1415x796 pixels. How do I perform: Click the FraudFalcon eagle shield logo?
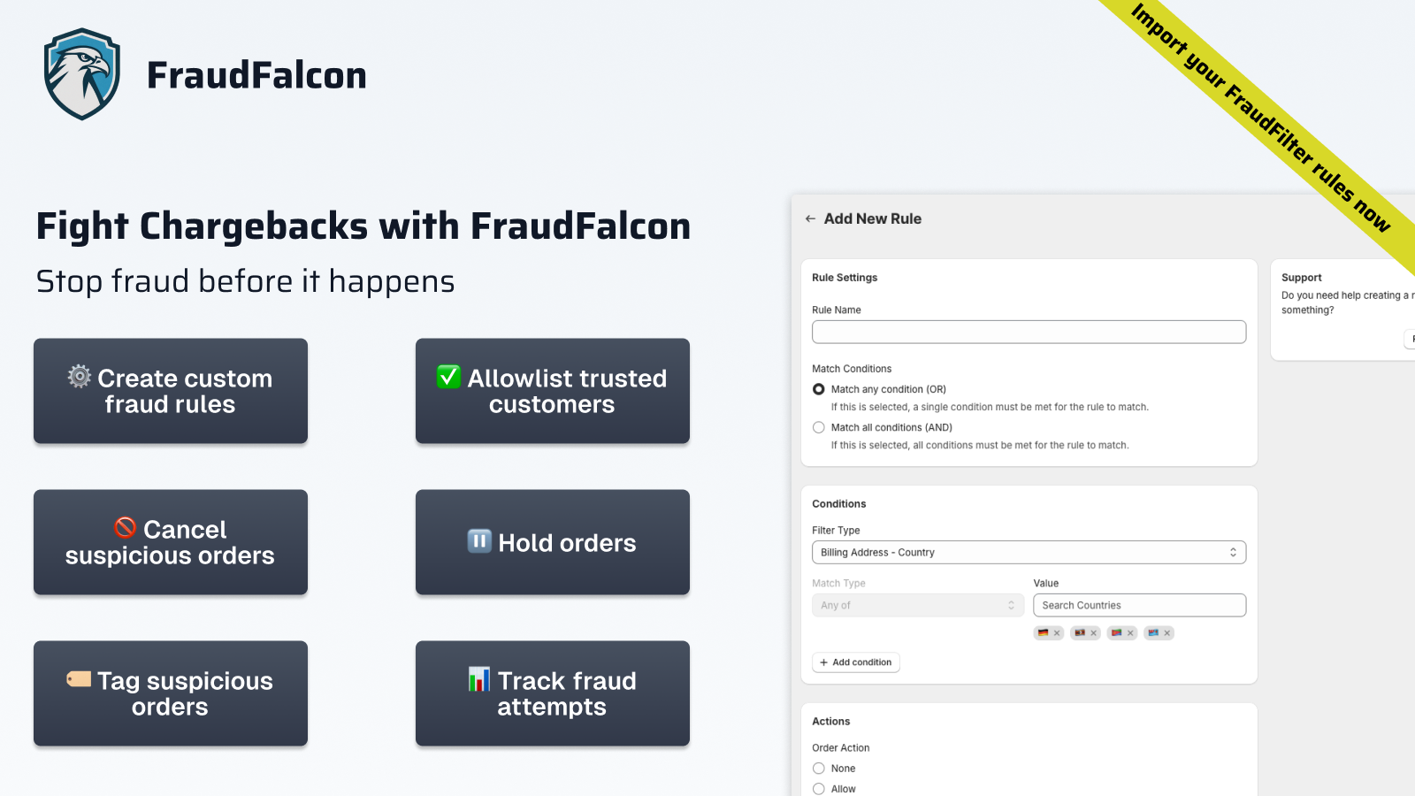81,74
